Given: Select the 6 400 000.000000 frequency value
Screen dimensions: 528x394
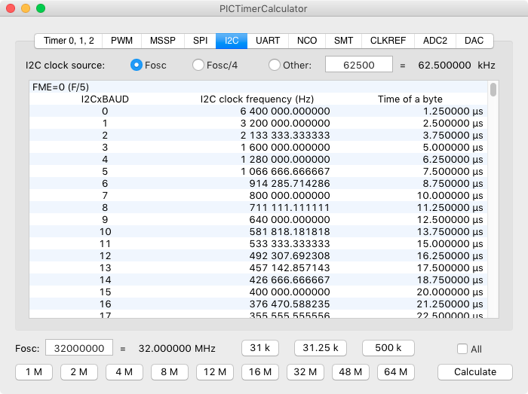Looking at the screenshot, I should tap(285, 111).
